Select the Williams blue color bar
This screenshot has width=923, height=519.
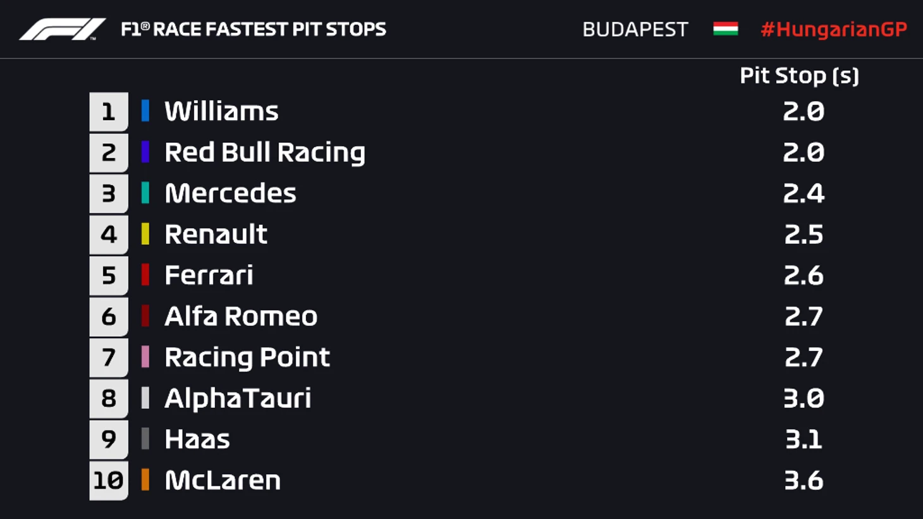coord(145,111)
